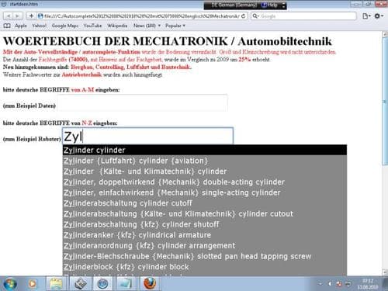Add bookmark with the plus button

click(x=31, y=16)
